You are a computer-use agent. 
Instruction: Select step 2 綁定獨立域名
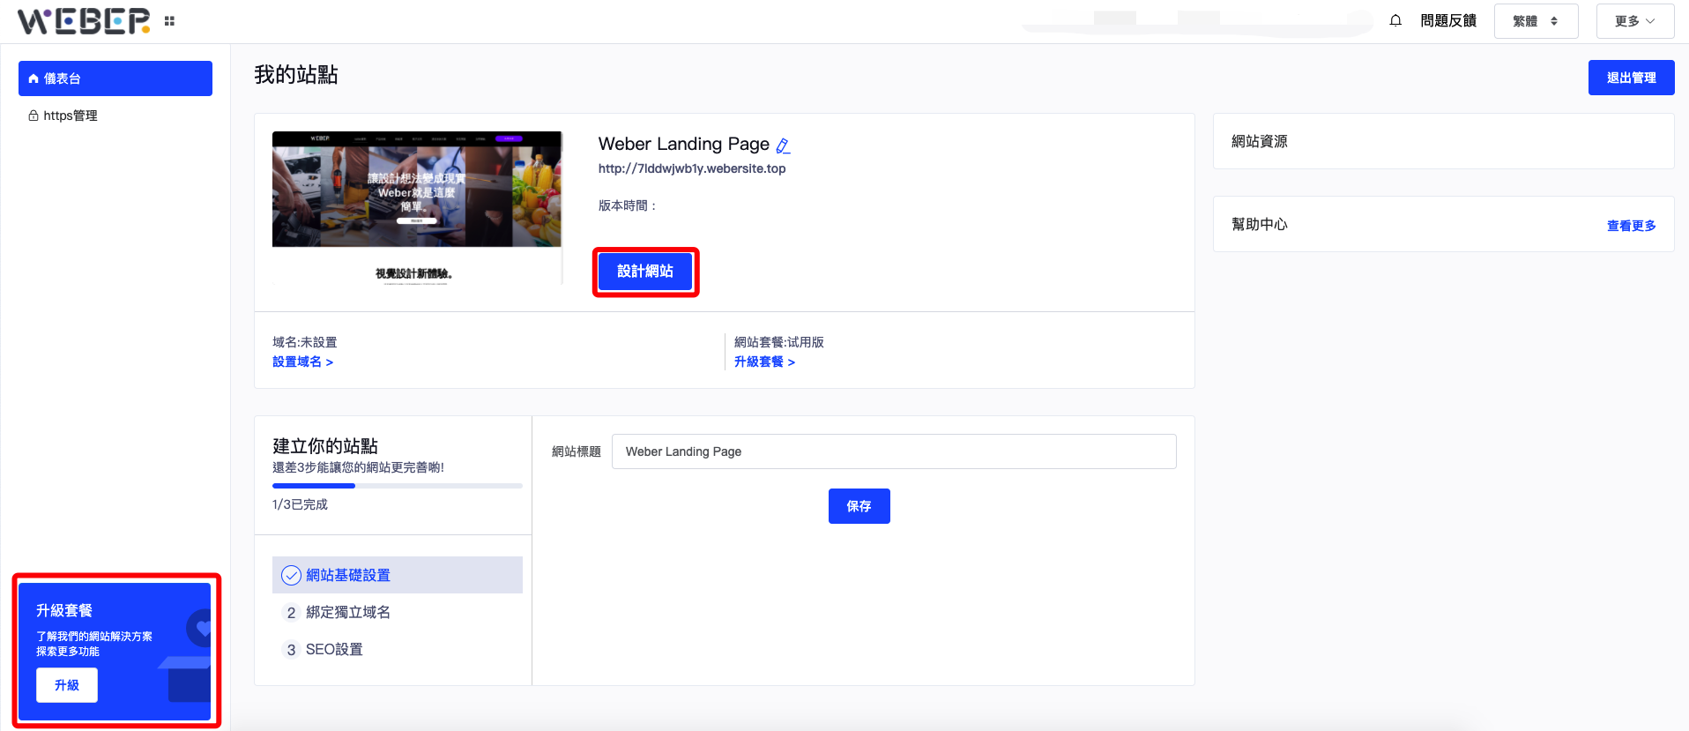tap(398, 612)
